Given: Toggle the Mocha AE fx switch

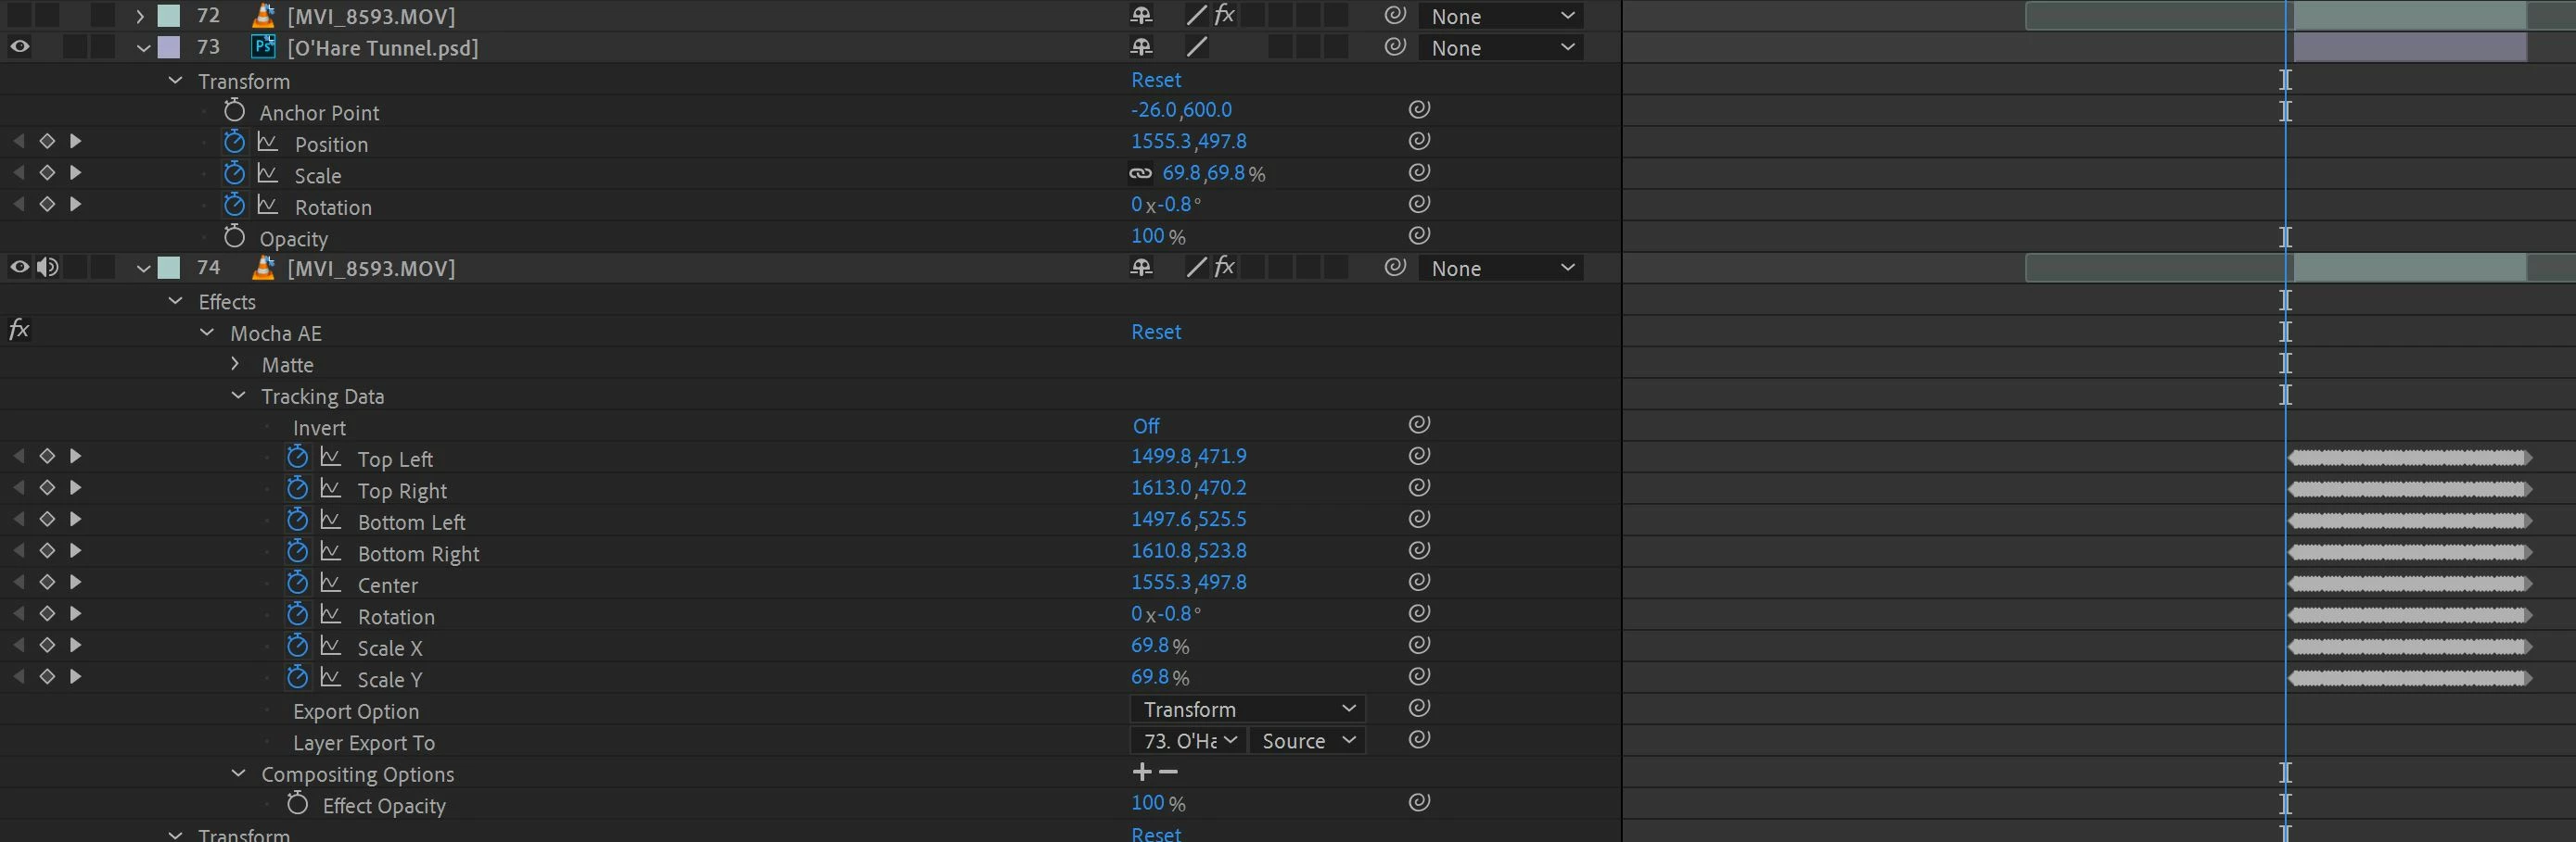Looking at the screenshot, I should 19,330.
